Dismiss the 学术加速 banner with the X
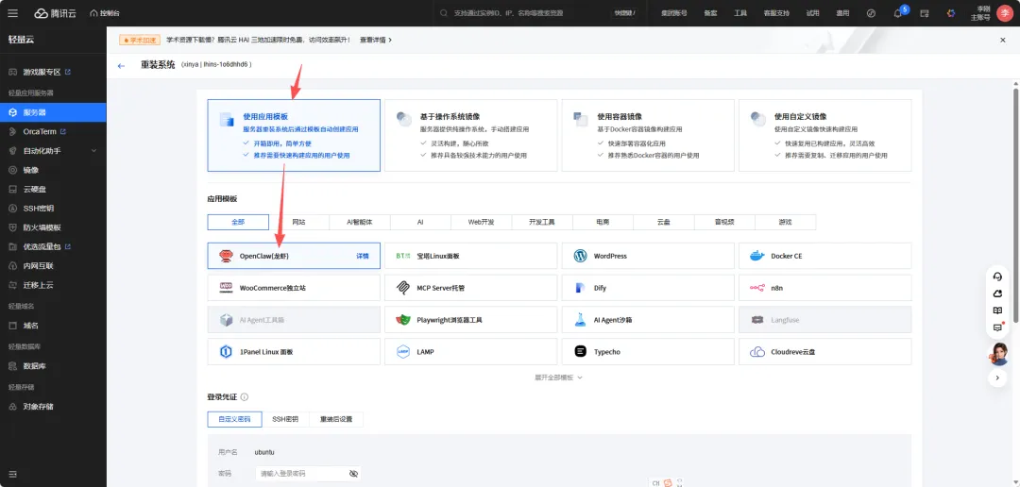The width and height of the screenshot is (1020, 487). (x=1002, y=41)
